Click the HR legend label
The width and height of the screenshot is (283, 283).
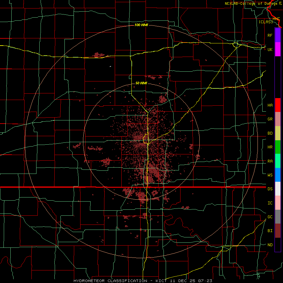[x=270, y=147]
